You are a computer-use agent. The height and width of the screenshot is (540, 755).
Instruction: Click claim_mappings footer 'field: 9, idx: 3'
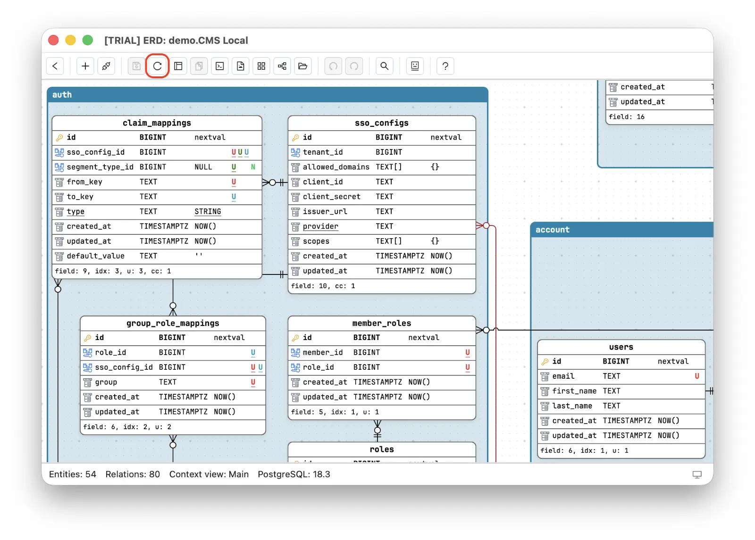pos(113,271)
